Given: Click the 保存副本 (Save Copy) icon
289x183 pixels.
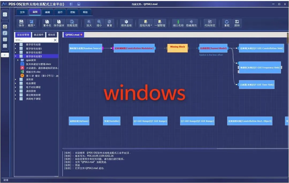Looking at the screenshot, I should tap(59, 23).
